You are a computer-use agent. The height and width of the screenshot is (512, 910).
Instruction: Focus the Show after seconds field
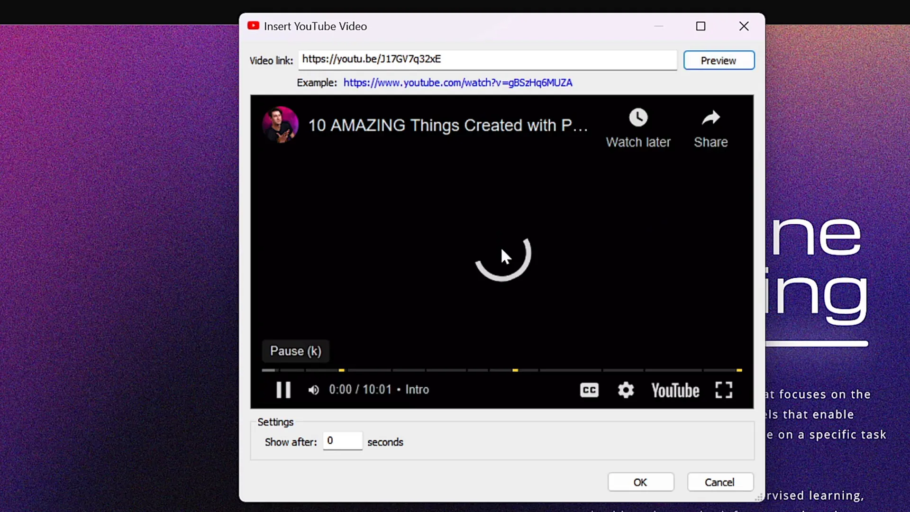click(343, 441)
